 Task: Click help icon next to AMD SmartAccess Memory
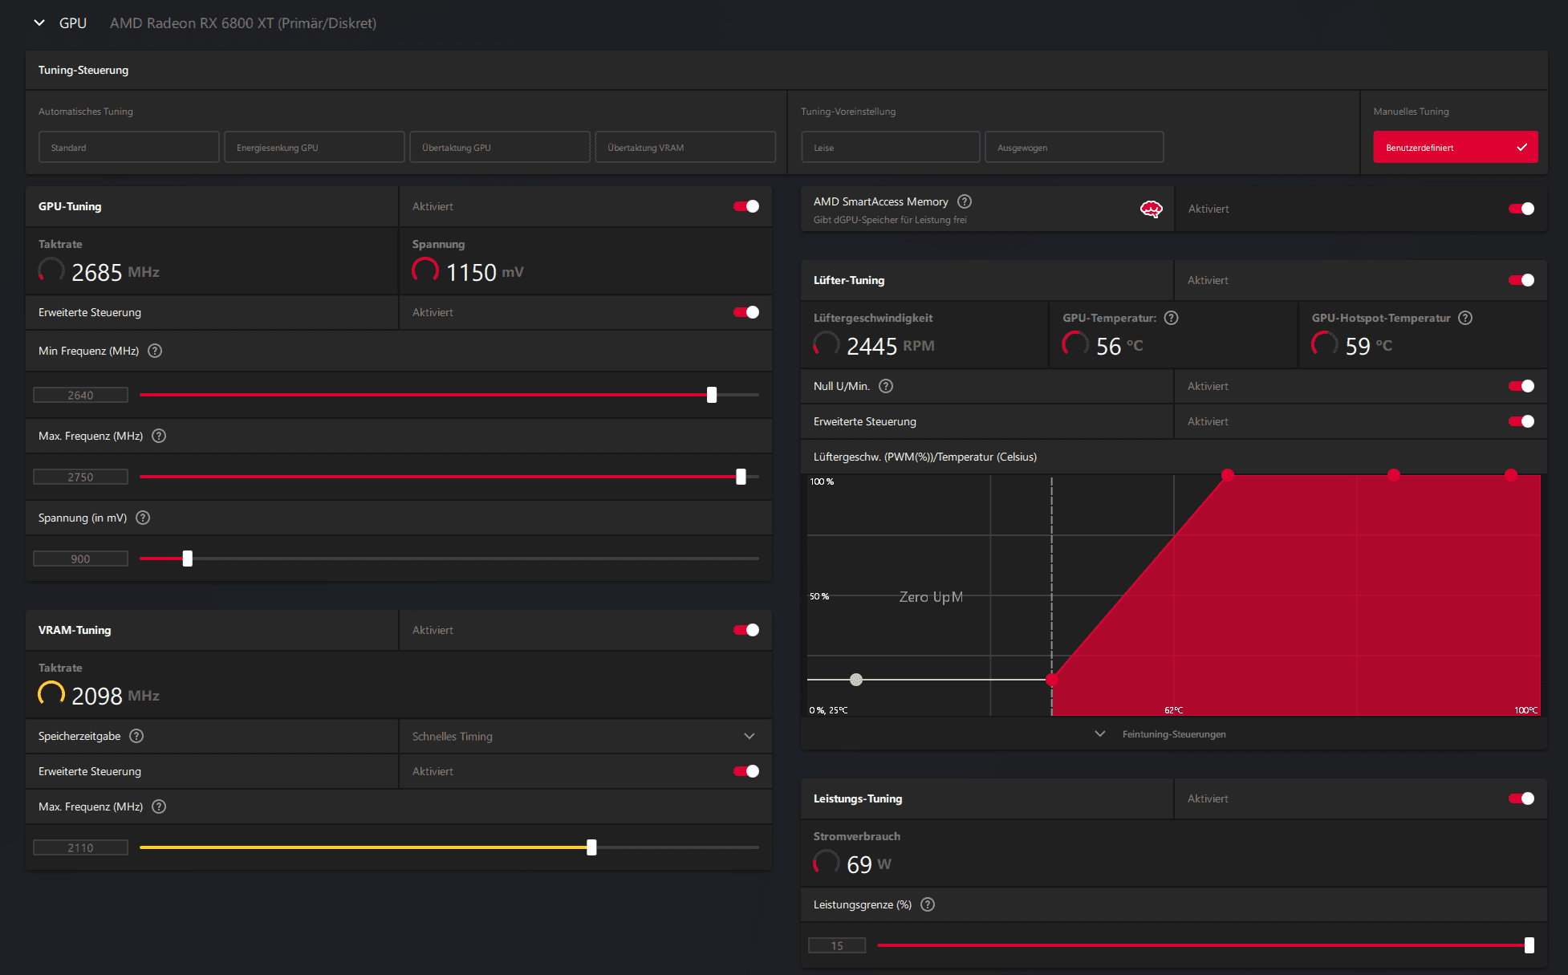(x=965, y=201)
